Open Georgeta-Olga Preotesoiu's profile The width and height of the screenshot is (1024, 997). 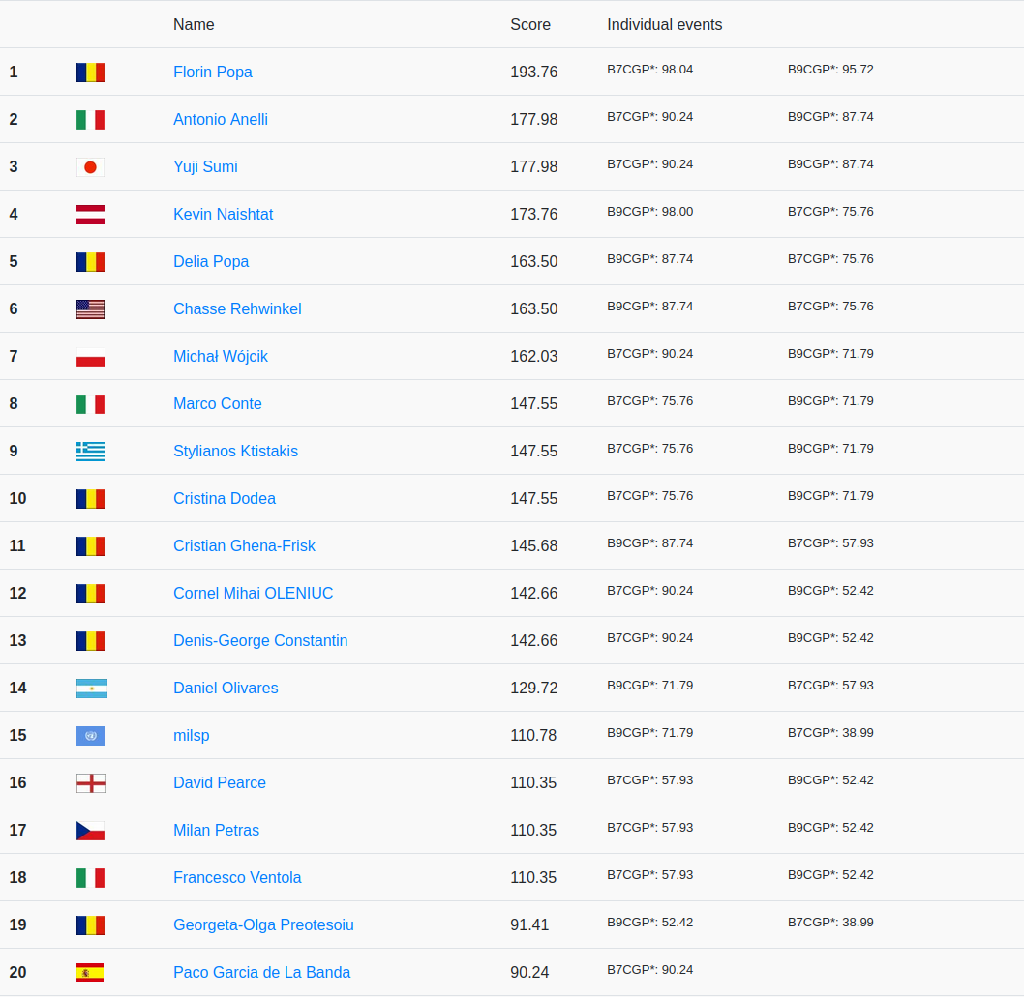[263, 925]
